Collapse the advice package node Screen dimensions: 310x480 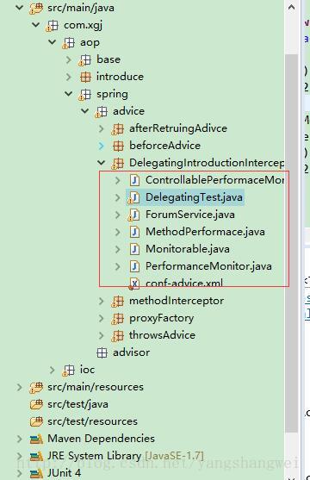click(85, 110)
